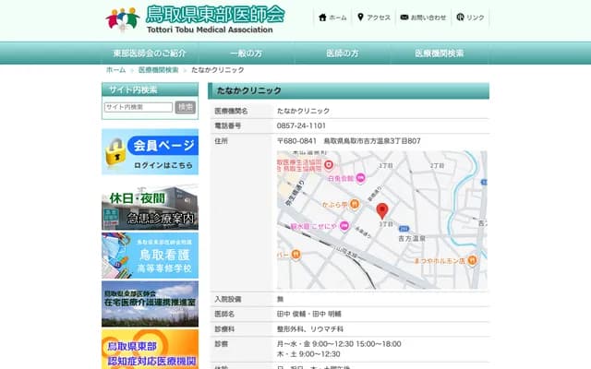591x369 pixels.
Task: Click the ホーム breadcrumb link
Action: tap(115, 70)
